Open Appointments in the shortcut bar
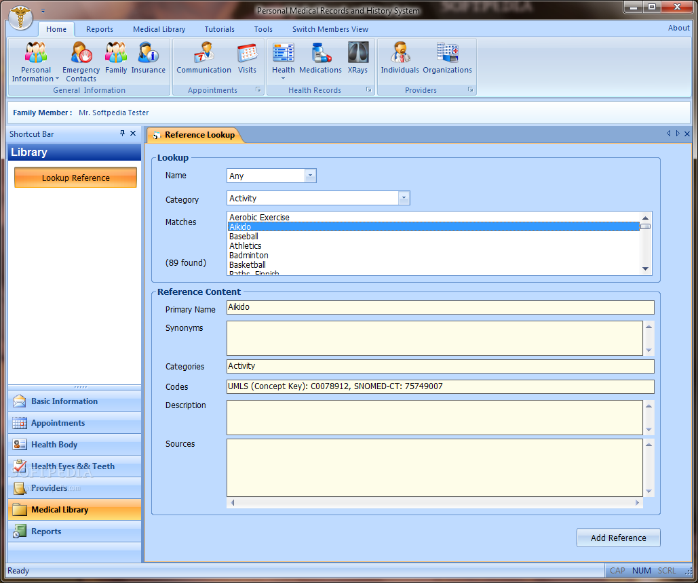 58,423
